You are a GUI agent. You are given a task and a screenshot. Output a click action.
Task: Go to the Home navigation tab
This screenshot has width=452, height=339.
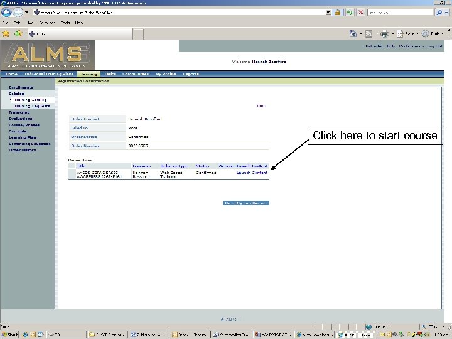pyautogui.click(x=11, y=74)
